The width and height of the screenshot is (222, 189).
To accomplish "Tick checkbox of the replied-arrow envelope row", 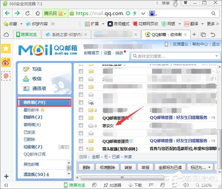I will pyautogui.click(x=81, y=102).
